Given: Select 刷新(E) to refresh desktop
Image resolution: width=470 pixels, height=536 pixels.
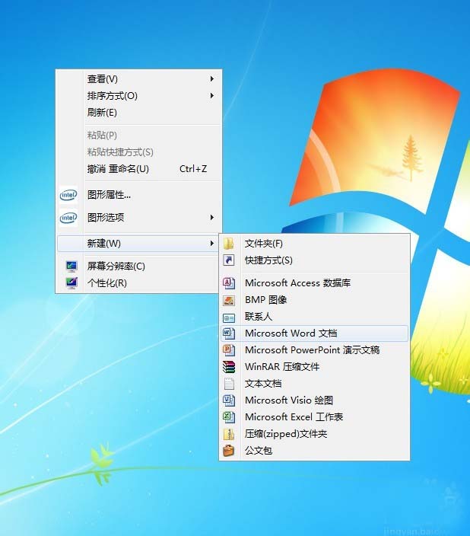Looking at the screenshot, I should tap(102, 113).
